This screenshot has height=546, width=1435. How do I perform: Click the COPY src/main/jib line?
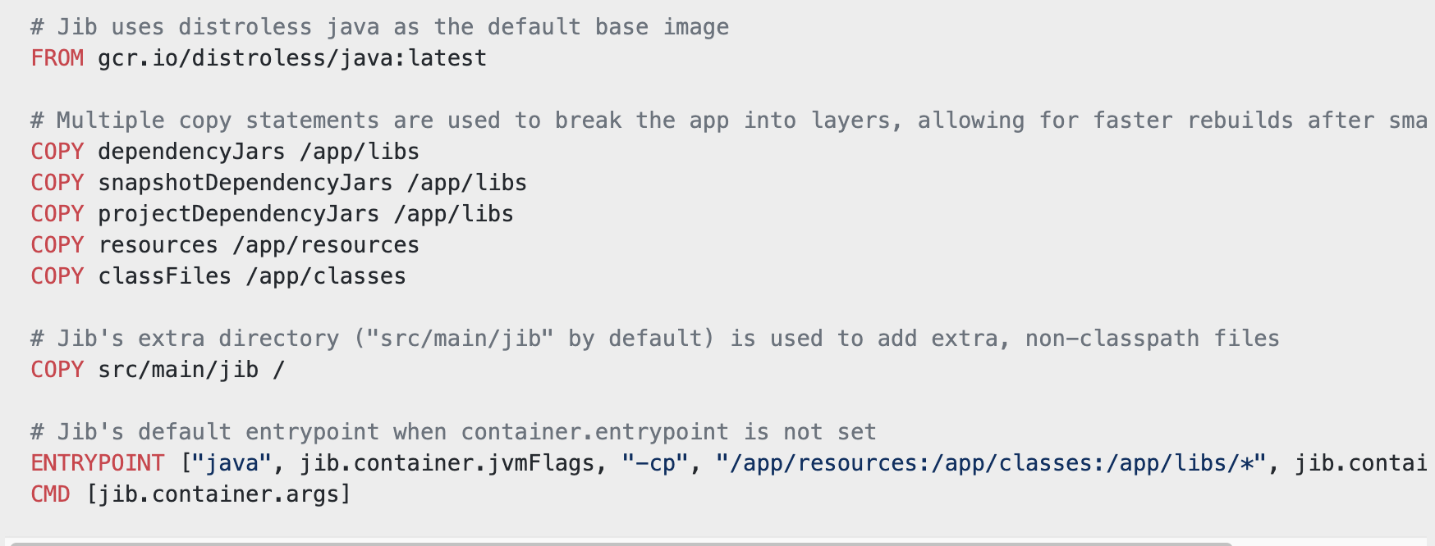(x=158, y=370)
